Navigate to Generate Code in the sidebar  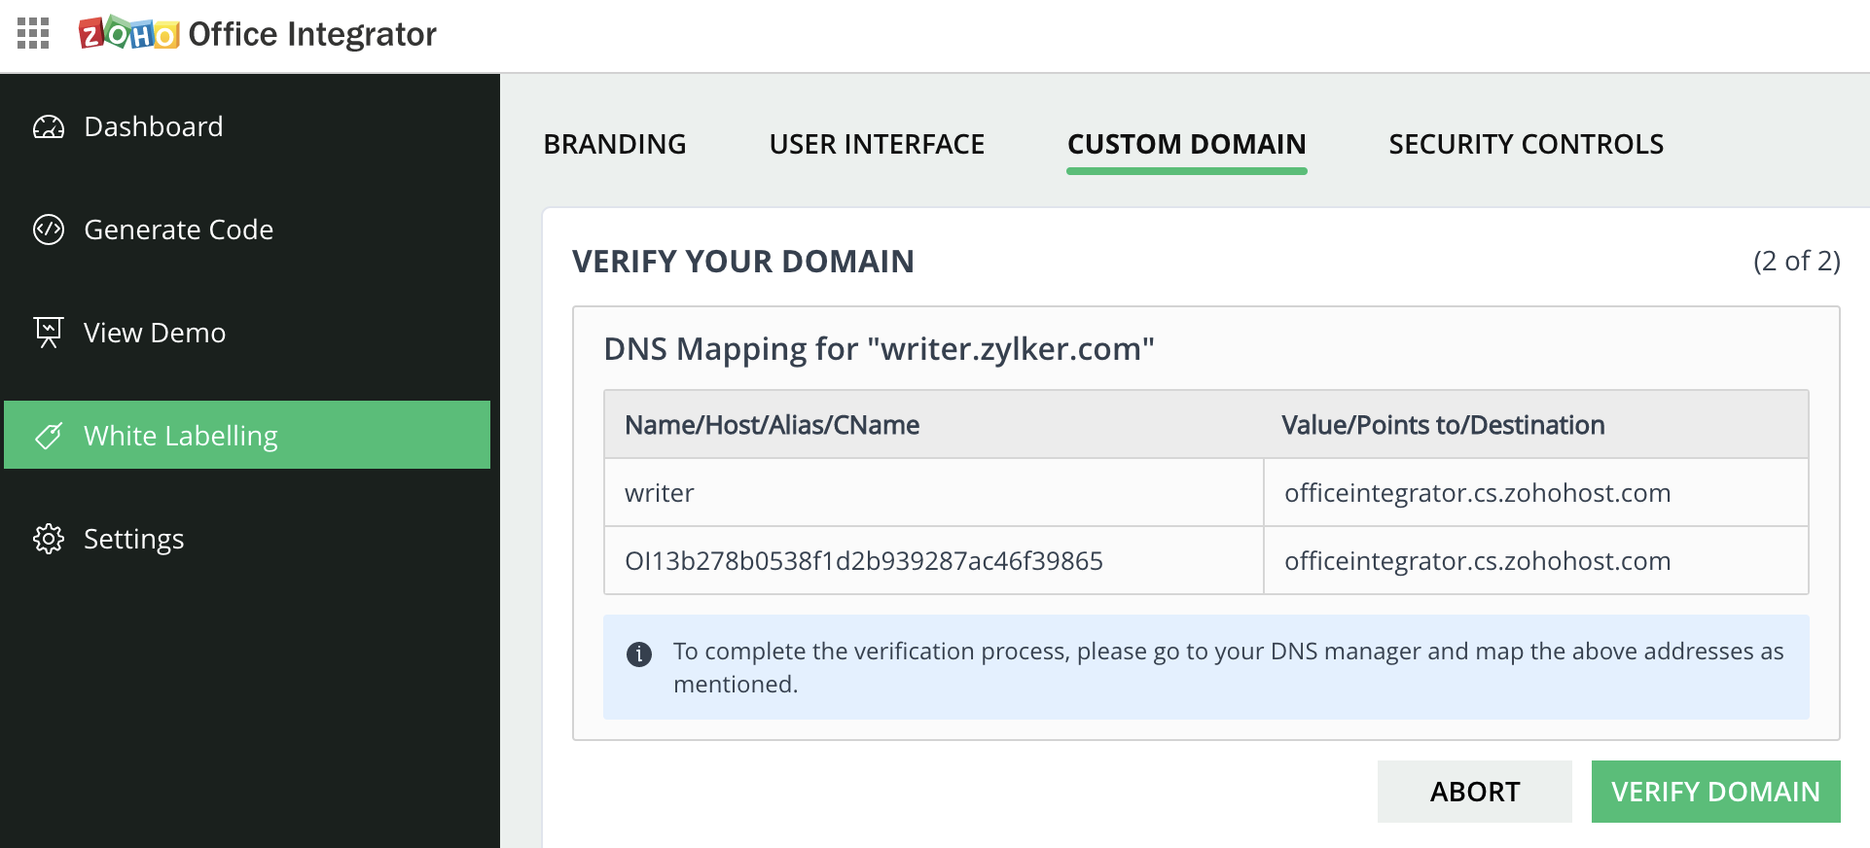point(179,230)
